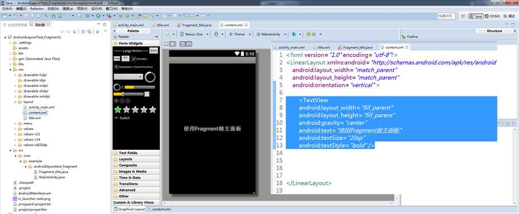The width and height of the screenshot is (519, 214).
Task: Click Link with Editor icon in navigator
Action: 89,32
